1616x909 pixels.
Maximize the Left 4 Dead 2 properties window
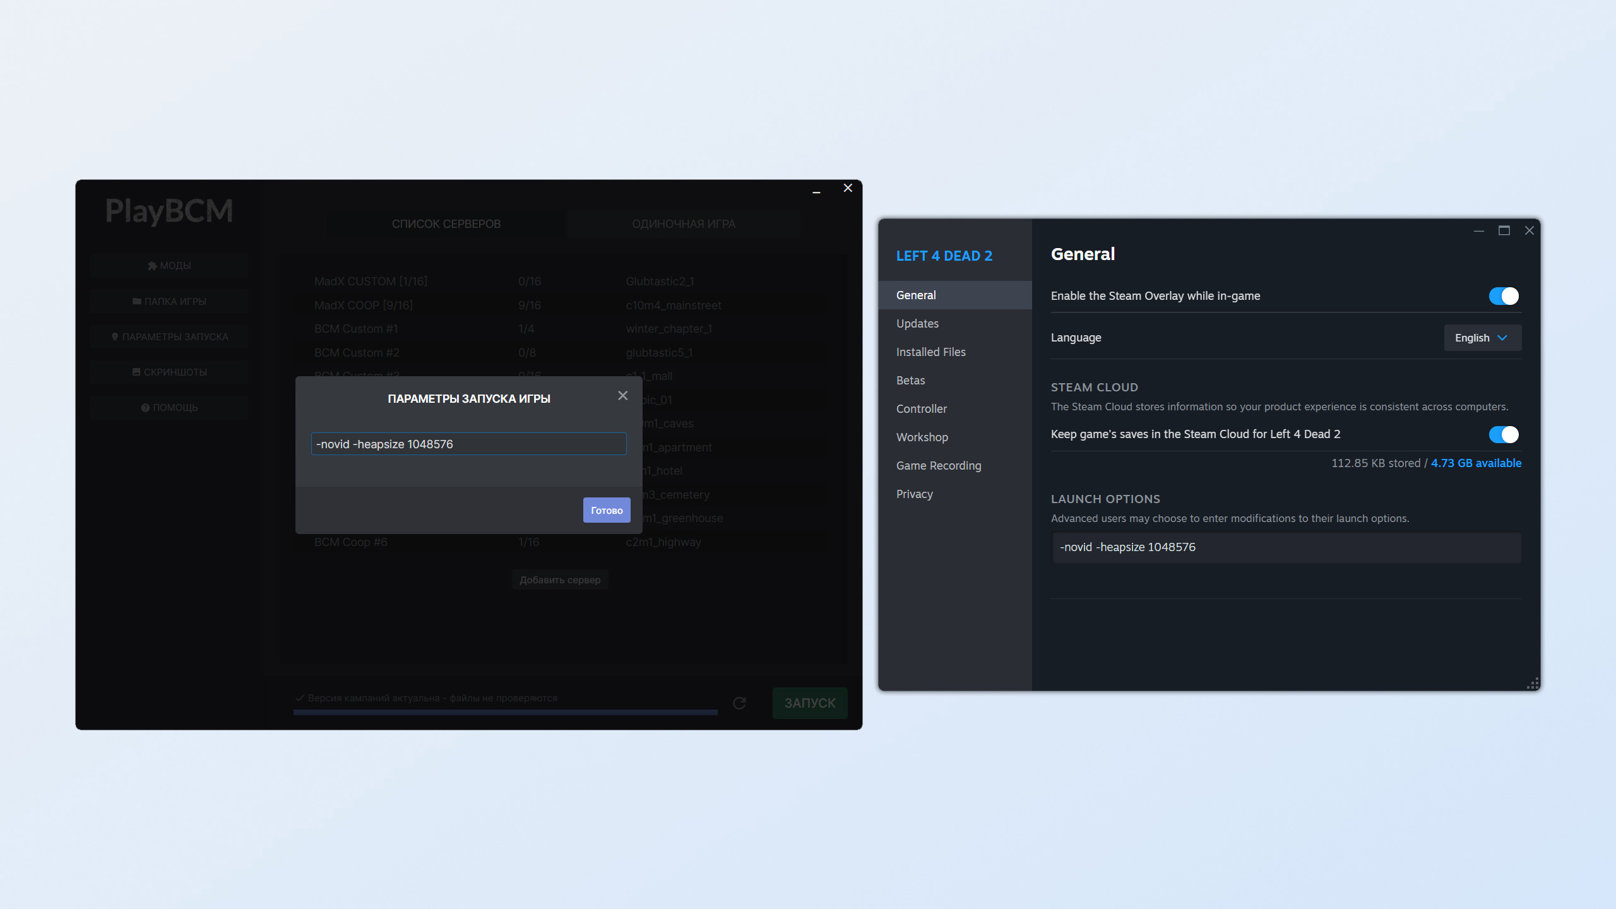pyautogui.click(x=1504, y=231)
